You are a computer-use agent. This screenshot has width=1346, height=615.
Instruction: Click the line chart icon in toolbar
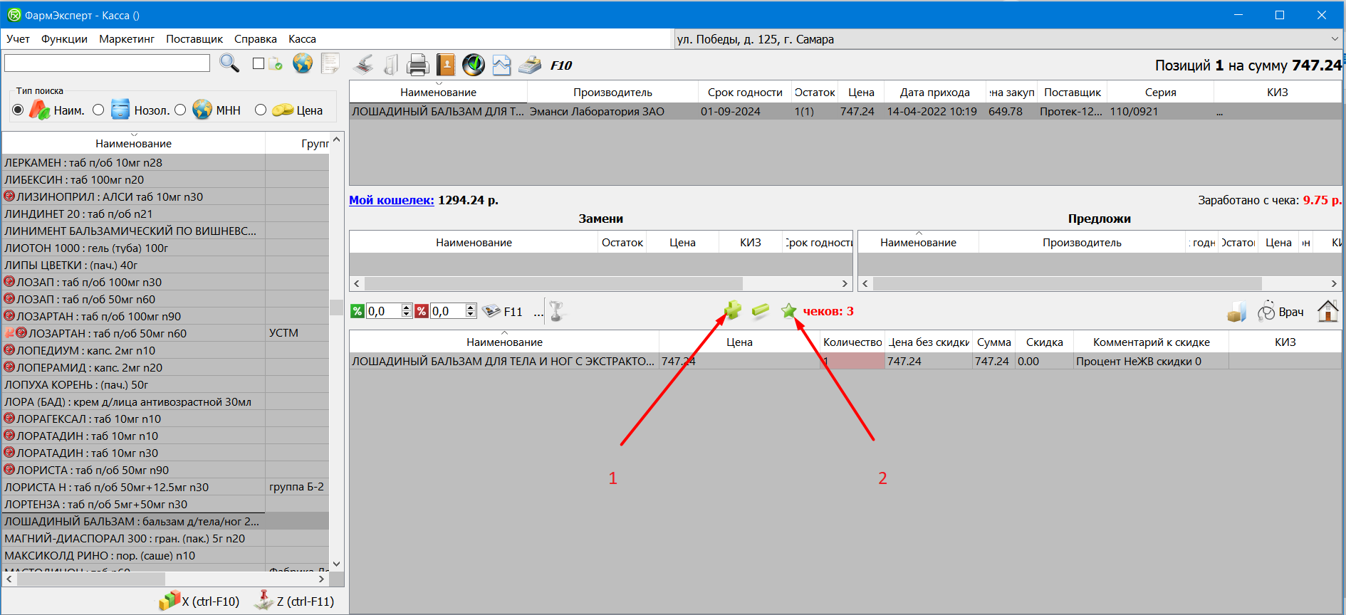tap(501, 65)
